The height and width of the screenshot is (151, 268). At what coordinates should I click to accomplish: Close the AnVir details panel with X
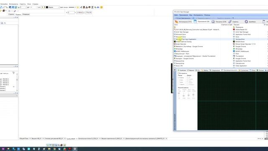coord(175,70)
